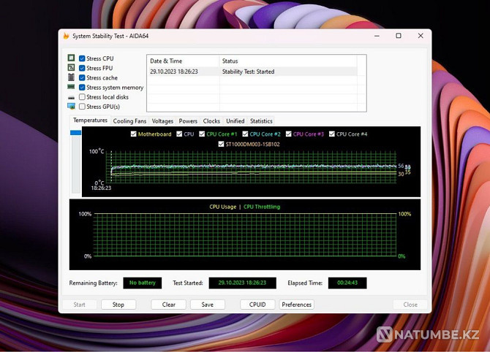Image resolution: width=490 pixels, height=352 pixels.
Task: Uncheck the Stress cache checkbox
Action: click(x=82, y=77)
